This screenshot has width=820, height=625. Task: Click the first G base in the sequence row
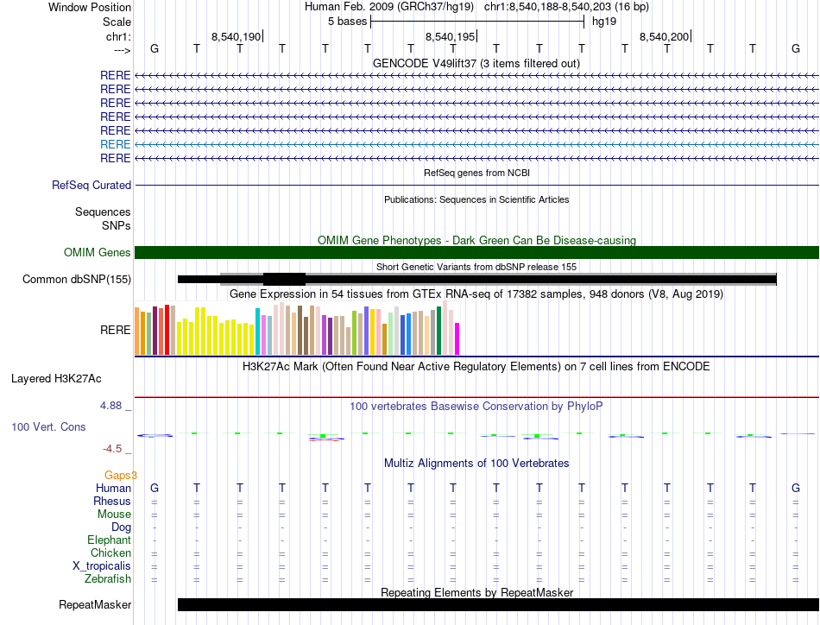click(x=155, y=48)
